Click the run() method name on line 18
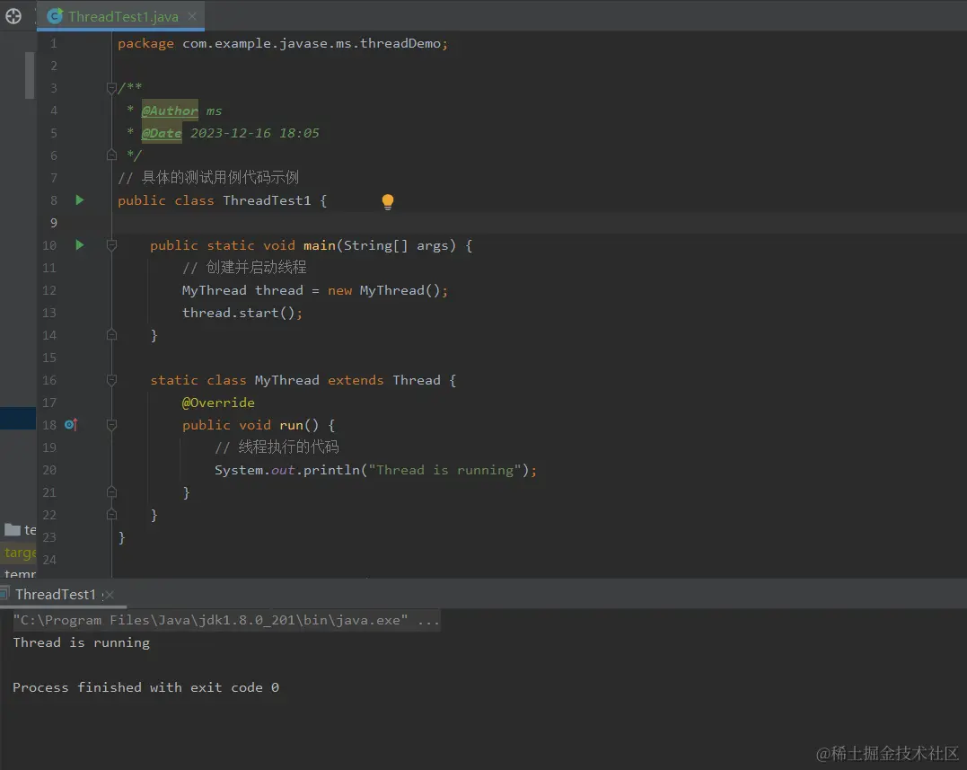Screen dimensions: 967x770 pyautogui.click(x=291, y=425)
